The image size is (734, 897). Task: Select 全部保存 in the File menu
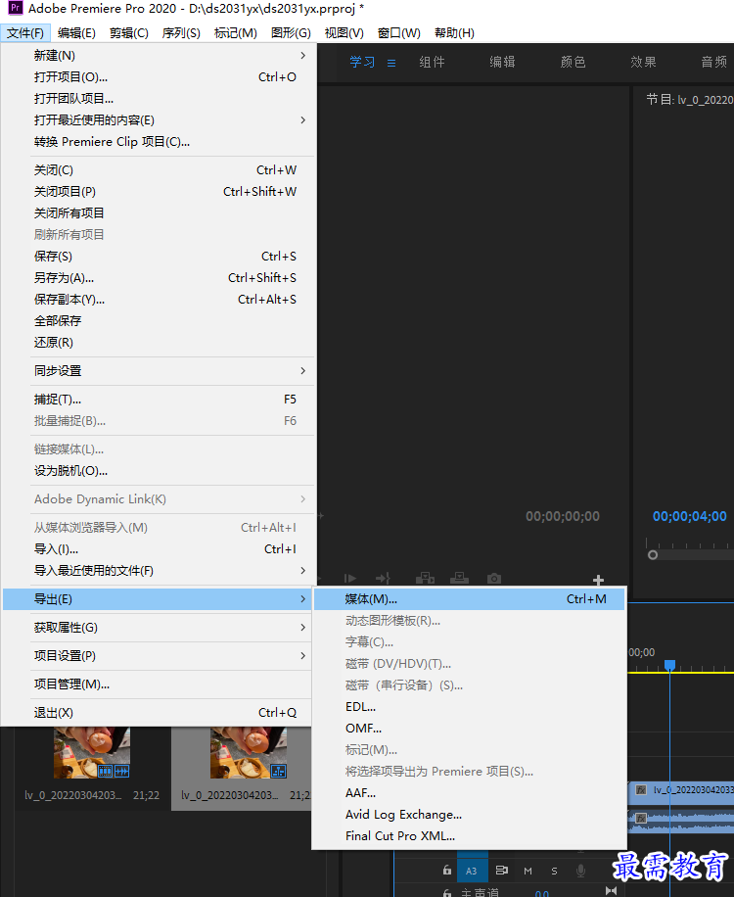(159, 321)
